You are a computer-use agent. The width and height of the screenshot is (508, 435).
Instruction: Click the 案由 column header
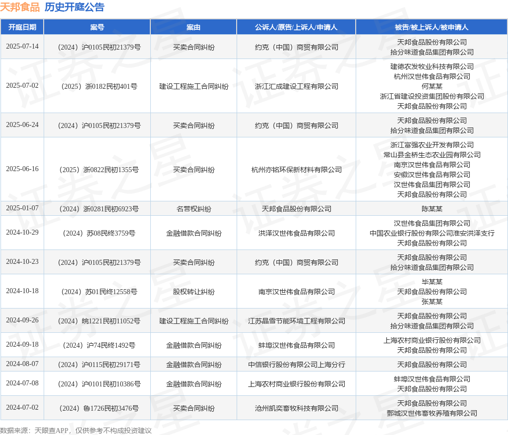[193, 27]
